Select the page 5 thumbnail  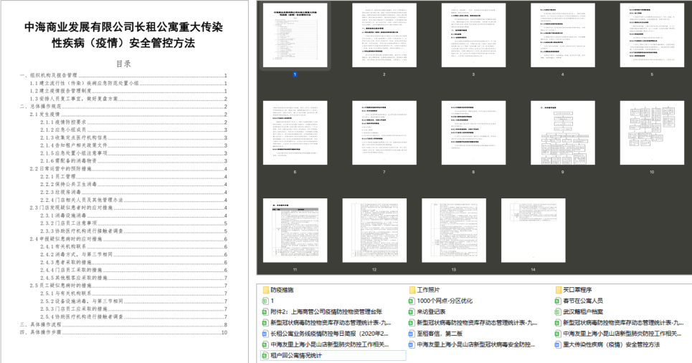coord(652,35)
